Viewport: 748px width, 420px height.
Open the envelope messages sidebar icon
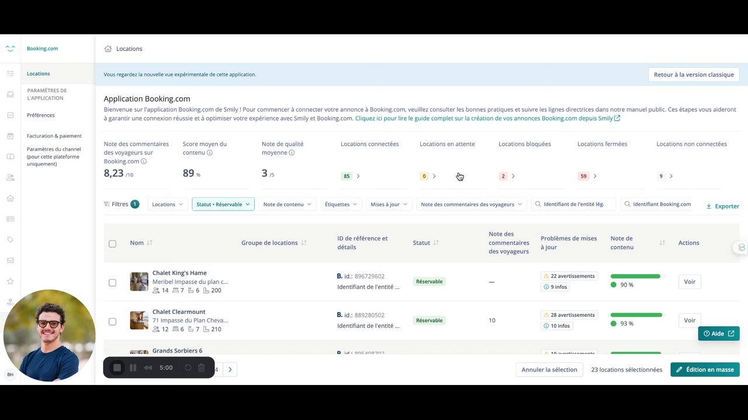click(10, 260)
